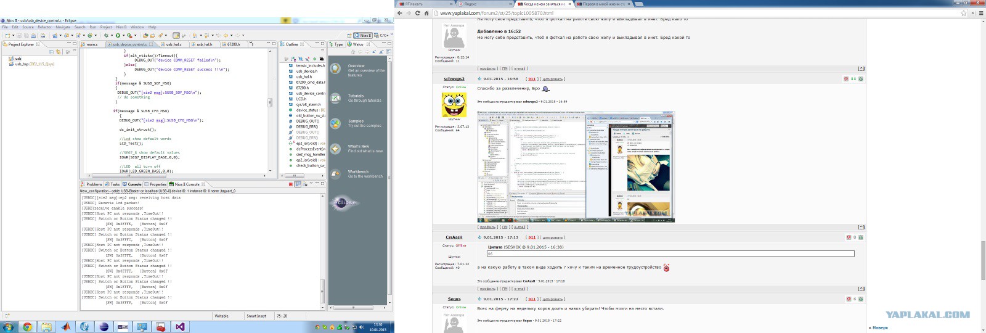
Task: Open schweps2 user profile link
Action: coord(454,79)
